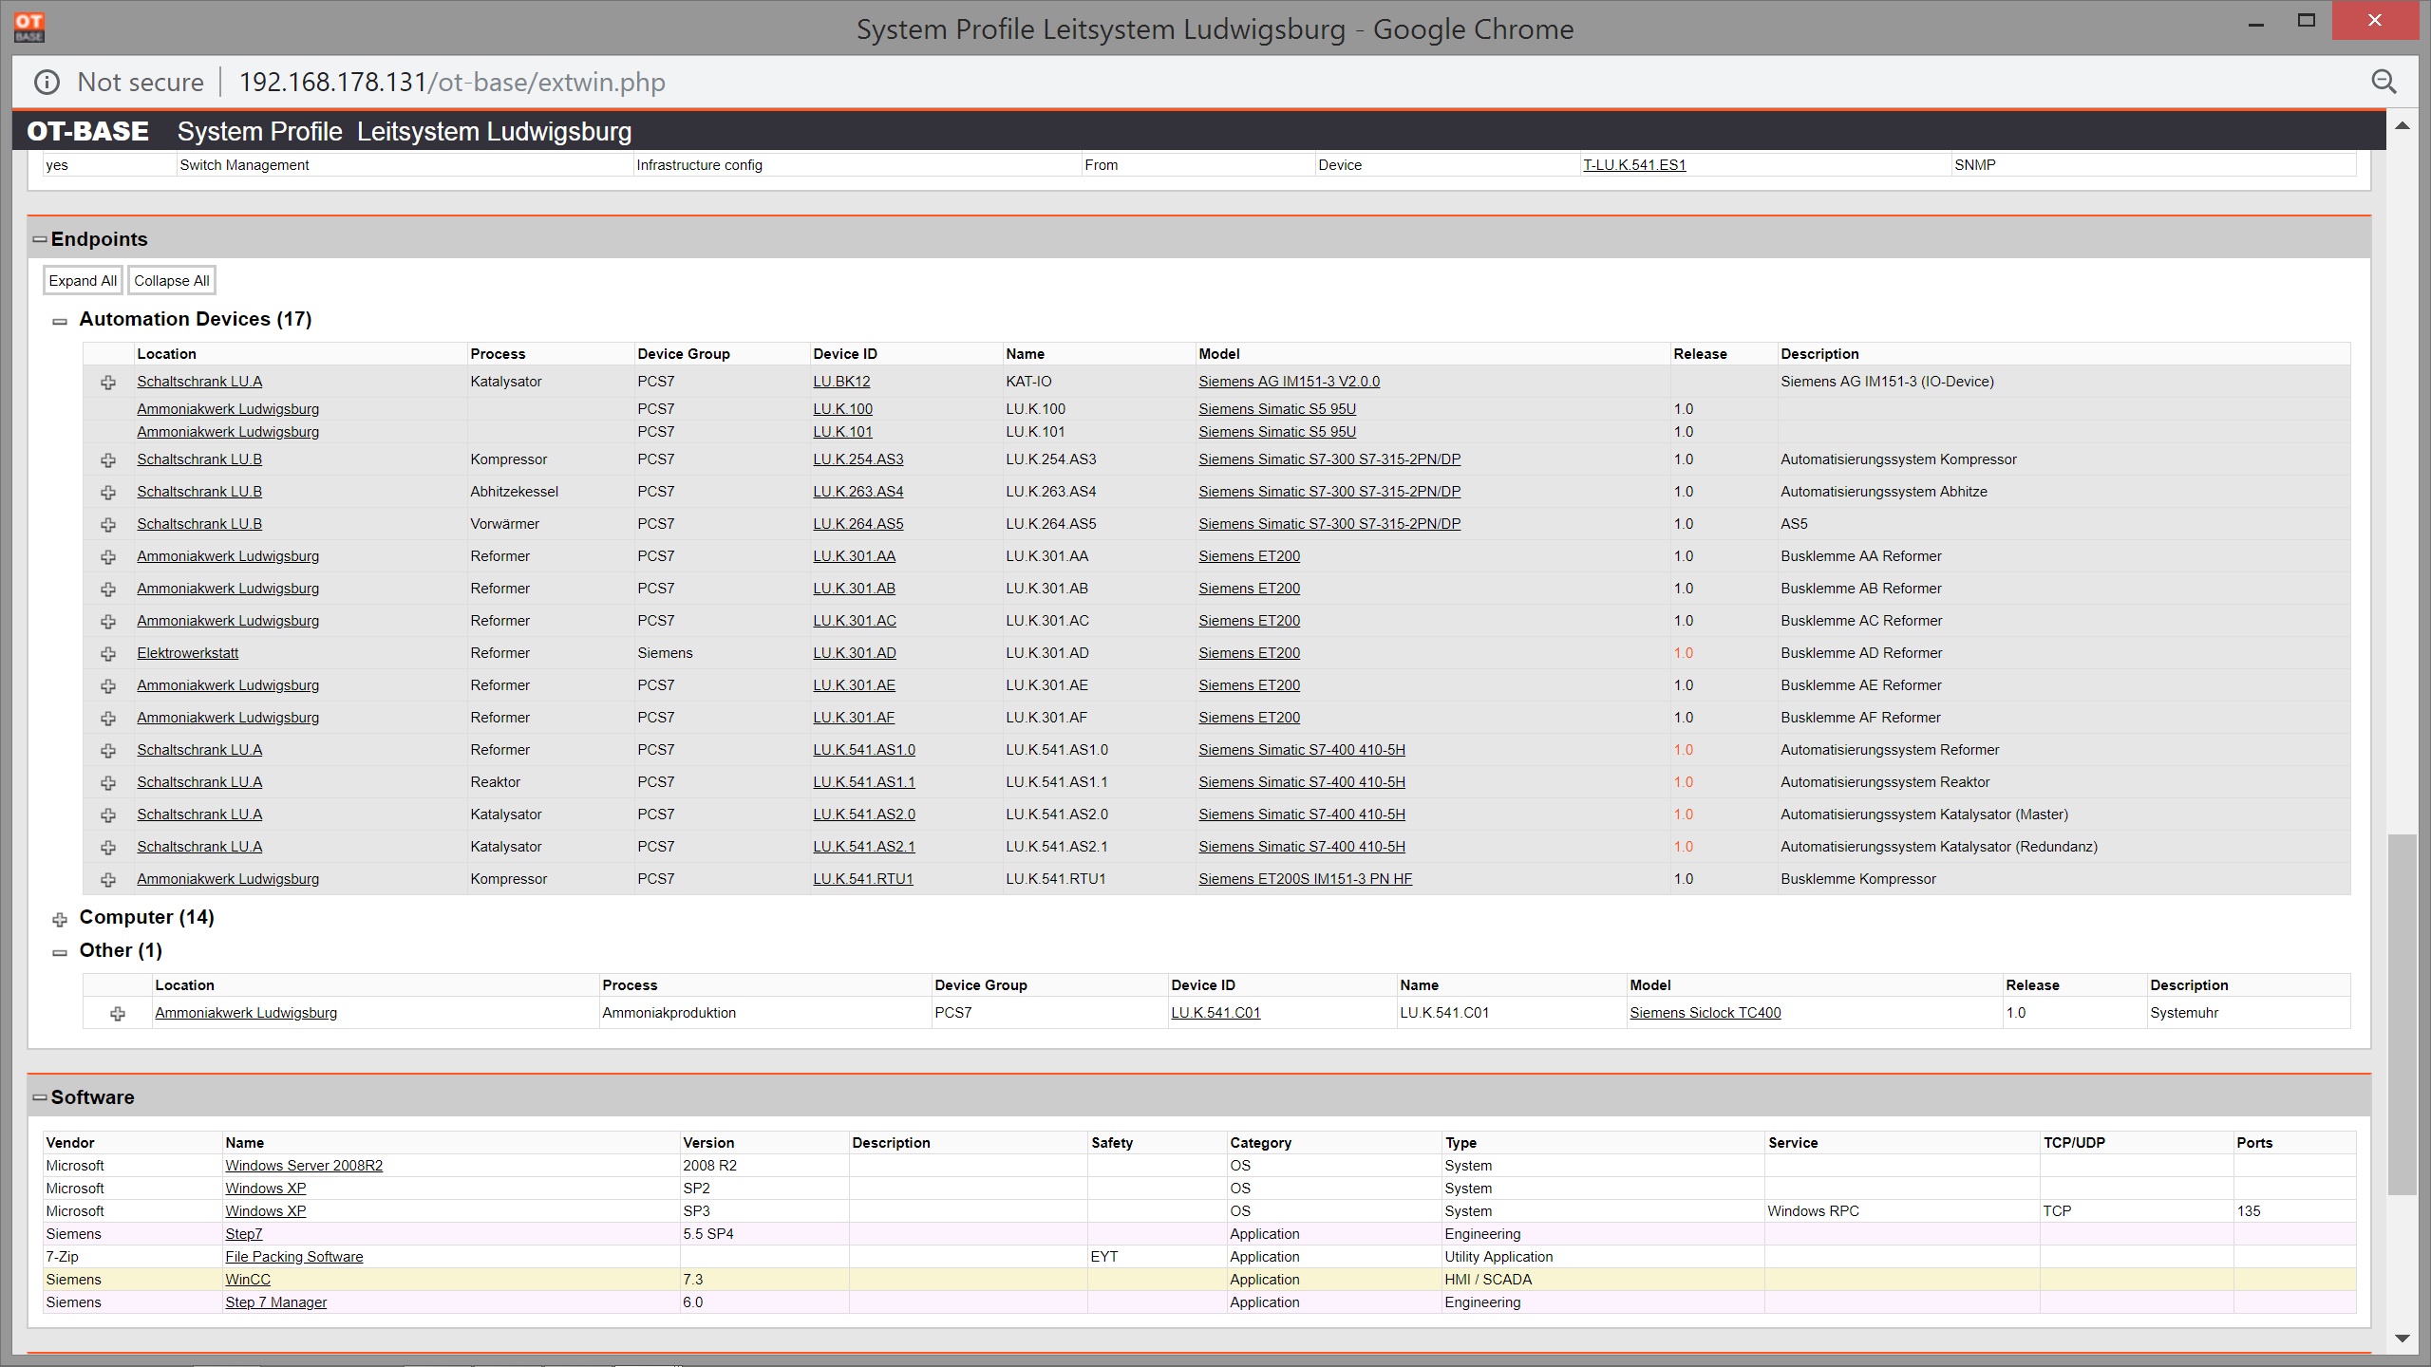Open S7-300 model link in LU.K.254.AS3 row

[1329, 459]
